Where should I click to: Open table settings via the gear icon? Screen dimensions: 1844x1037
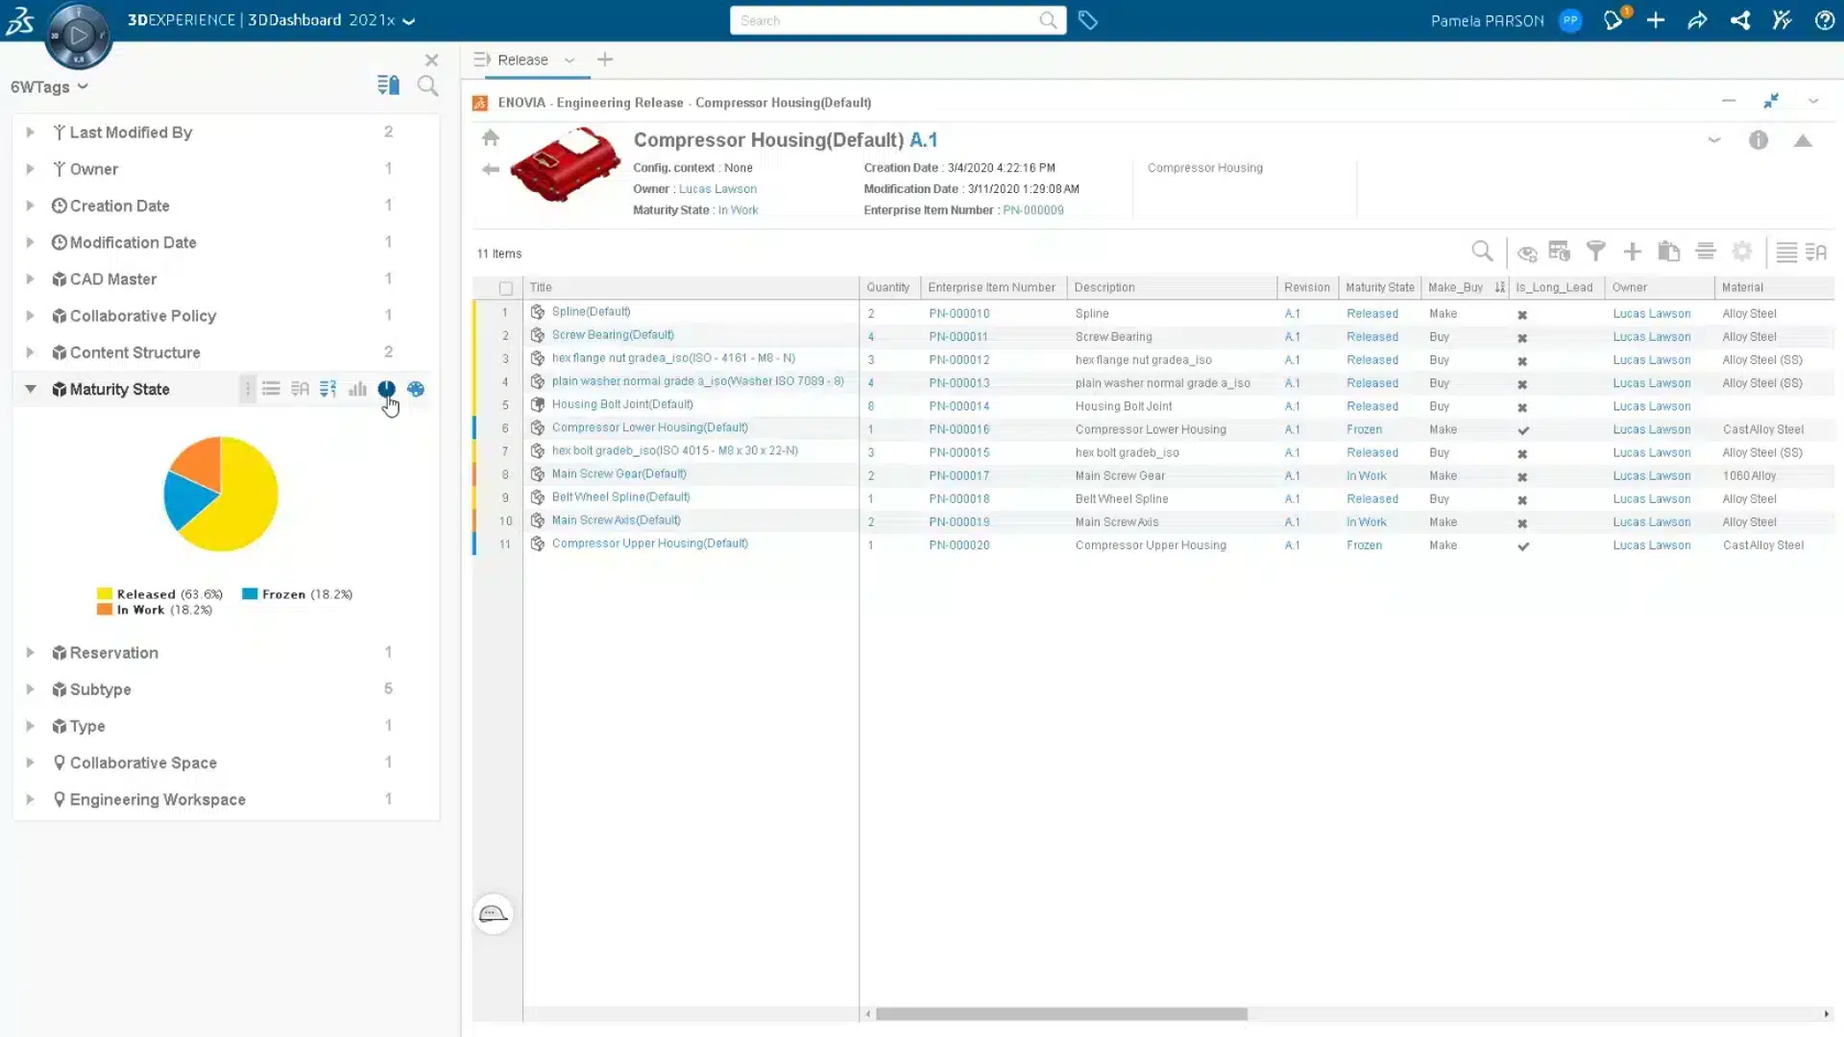click(1742, 252)
